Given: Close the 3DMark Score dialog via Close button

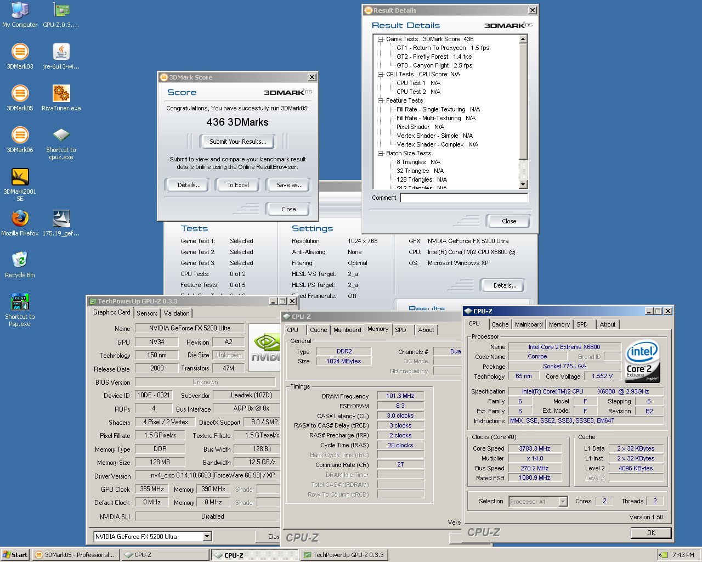Looking at the screenshot, I should point(288,209).
